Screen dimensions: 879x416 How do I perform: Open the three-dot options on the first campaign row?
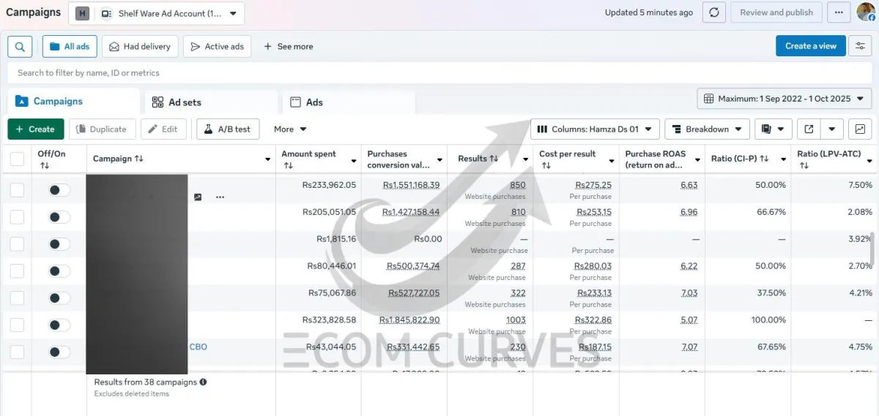click(220, 197)
